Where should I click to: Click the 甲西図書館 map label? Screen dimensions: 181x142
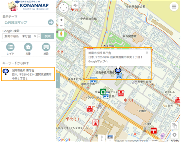coord(129,36)
